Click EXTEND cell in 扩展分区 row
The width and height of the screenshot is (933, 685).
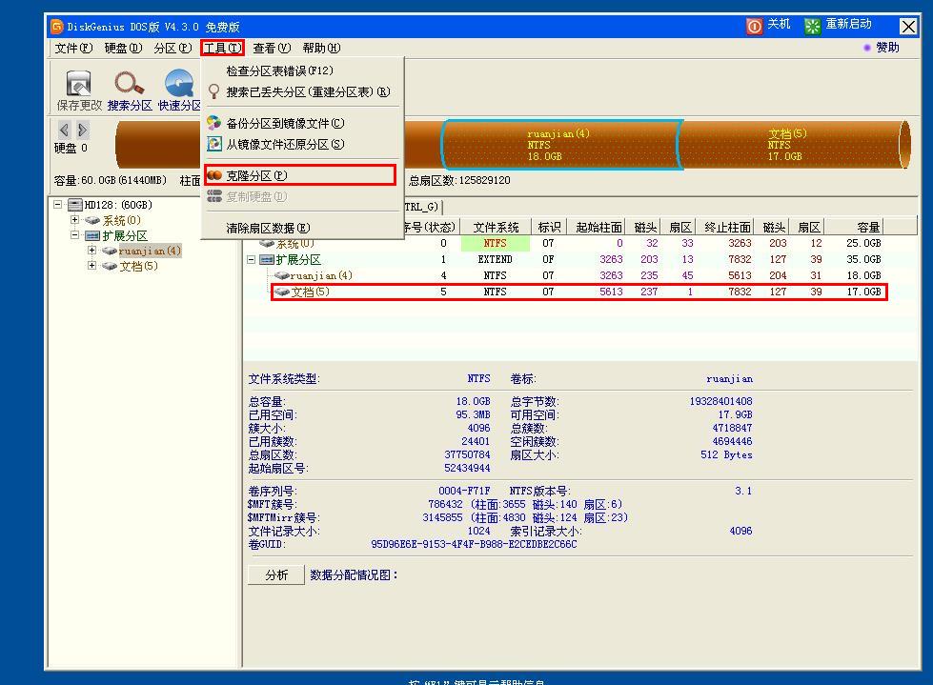(495, 260)
